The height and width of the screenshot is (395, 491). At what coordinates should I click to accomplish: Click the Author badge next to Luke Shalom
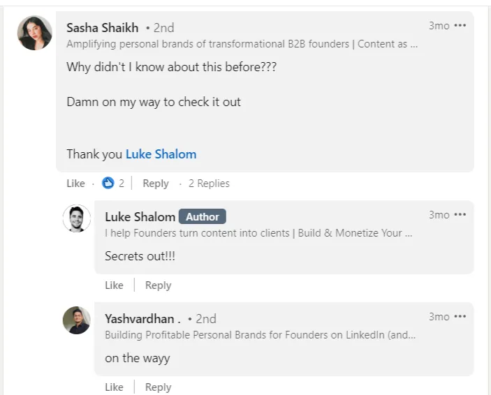pyautogui.click(x=203, y=217)
